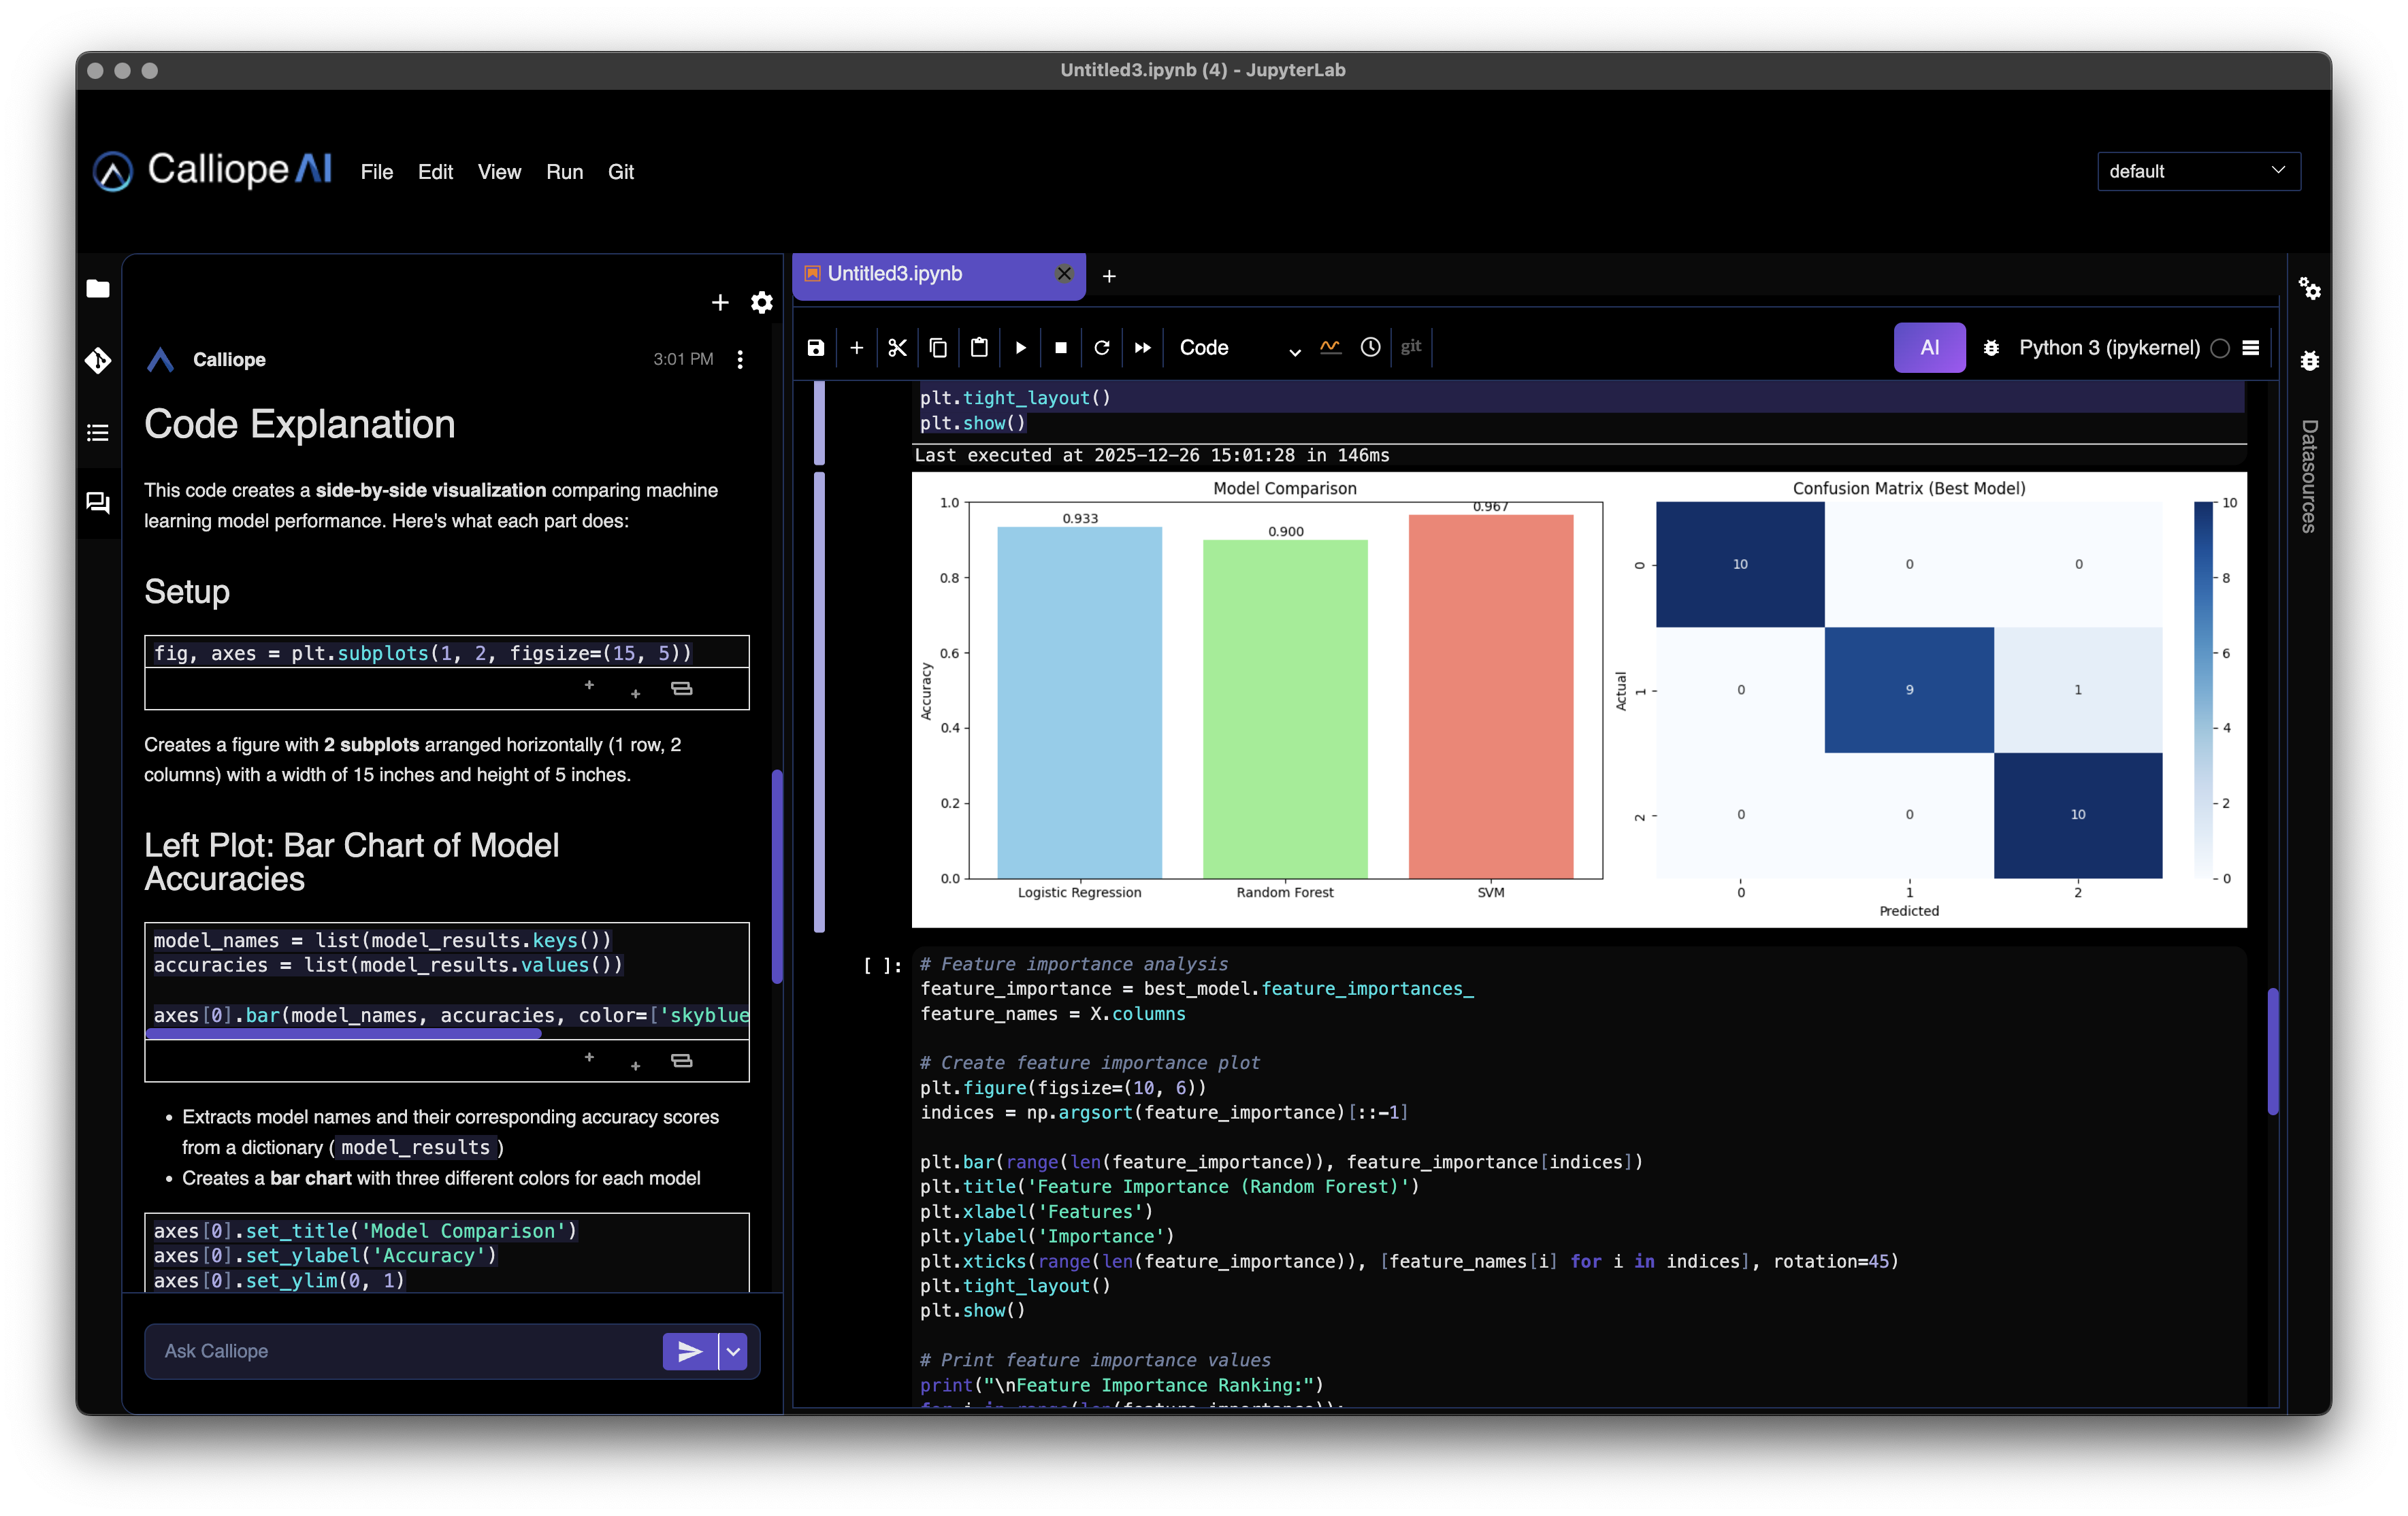Open the Run menu
2408x1516 pixels.
(565, 171)
